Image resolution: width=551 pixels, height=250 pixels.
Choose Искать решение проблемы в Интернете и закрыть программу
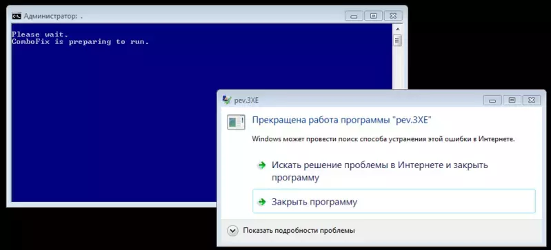394,171
